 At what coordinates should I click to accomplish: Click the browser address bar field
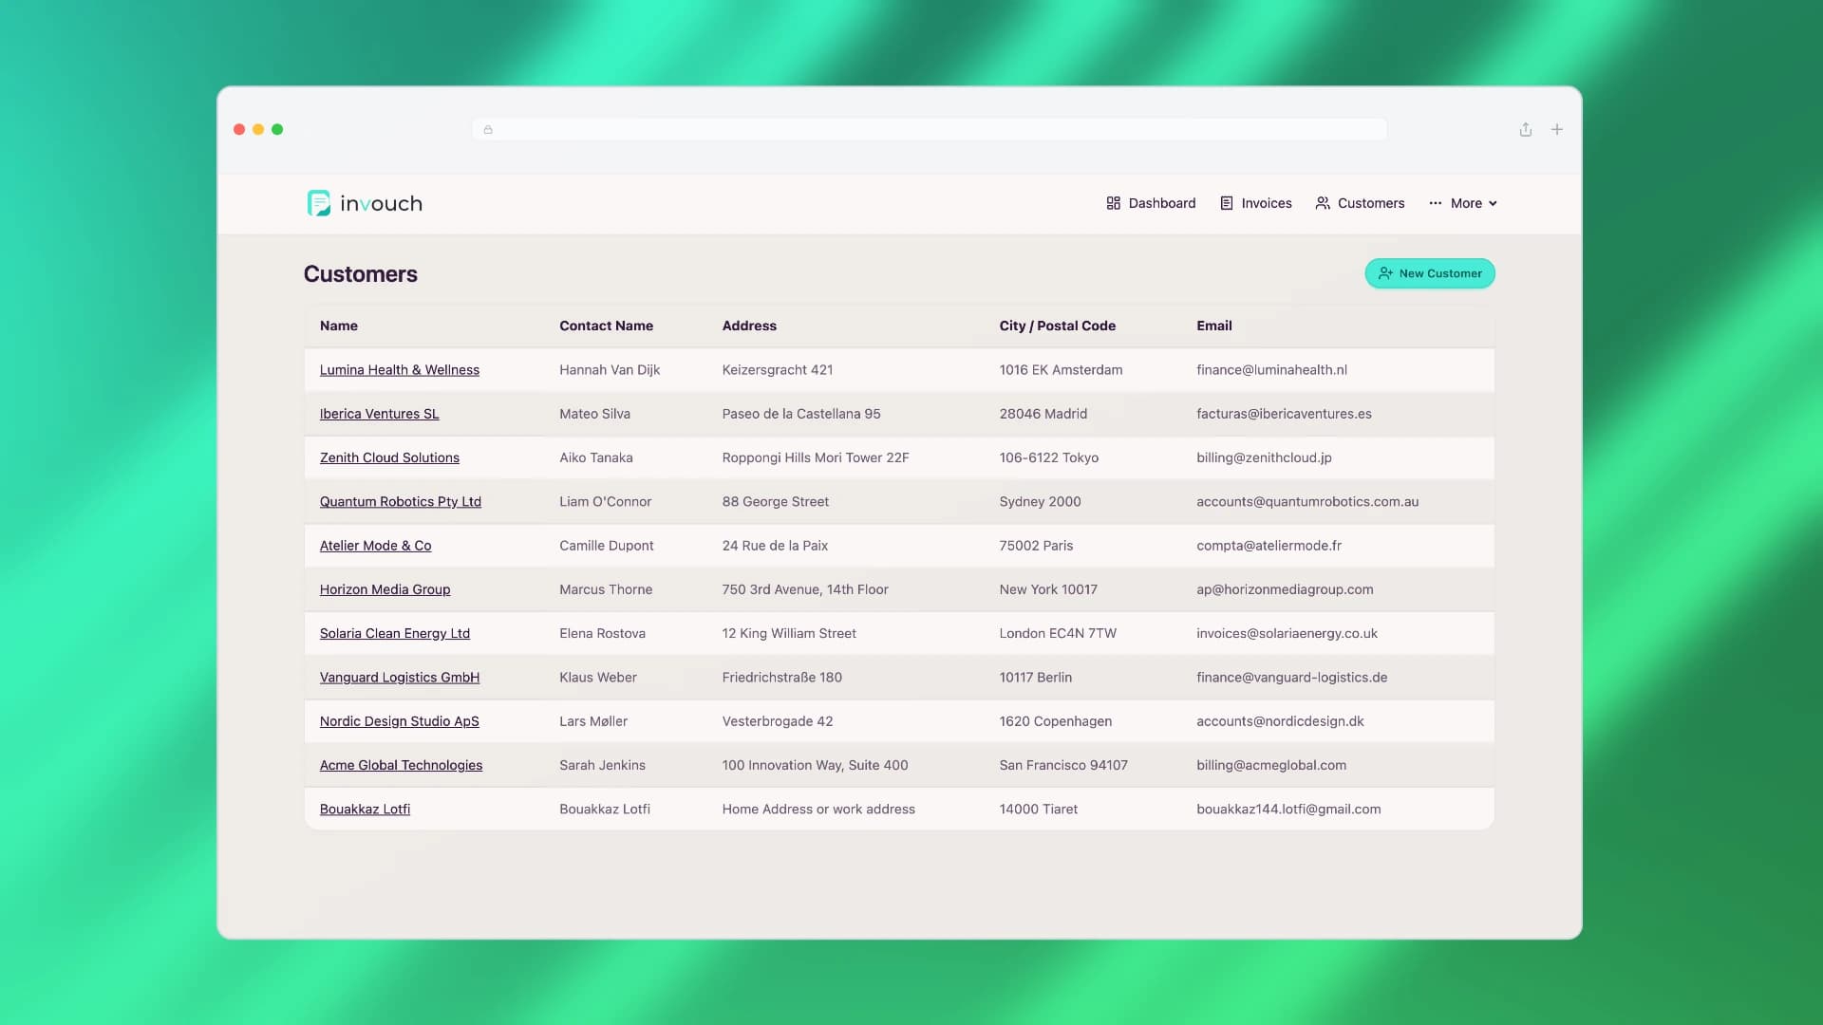click(930, 129)
